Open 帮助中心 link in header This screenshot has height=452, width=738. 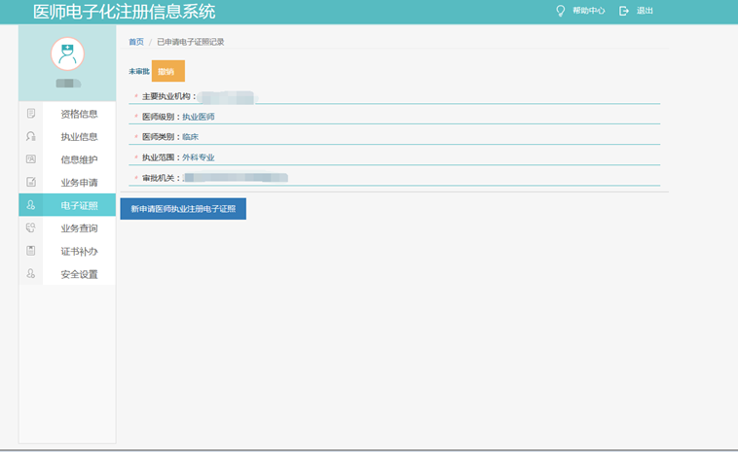[588, 11]
